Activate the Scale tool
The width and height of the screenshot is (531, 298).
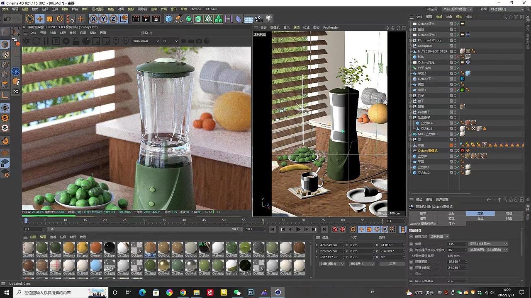click(50, 19)
